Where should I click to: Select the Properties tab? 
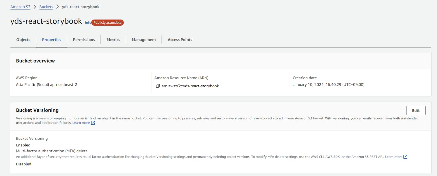point(52,40)
